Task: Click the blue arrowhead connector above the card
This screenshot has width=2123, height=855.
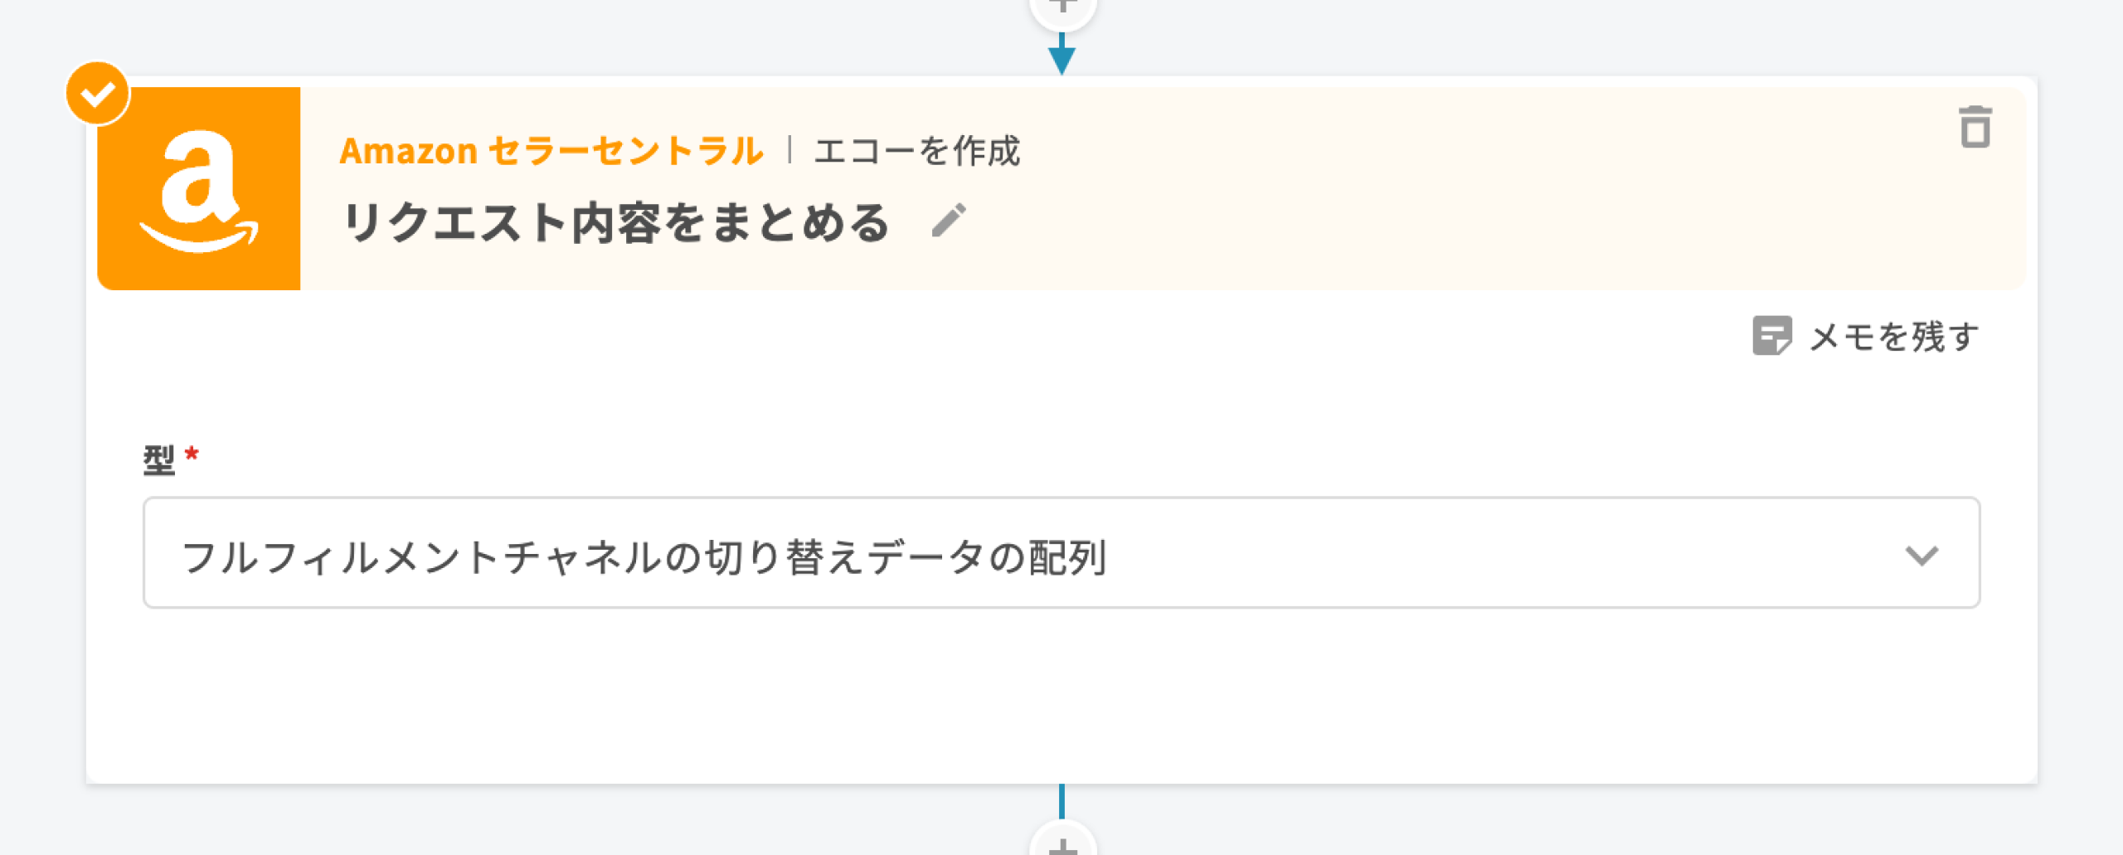Action: (x=1061, y=59)
